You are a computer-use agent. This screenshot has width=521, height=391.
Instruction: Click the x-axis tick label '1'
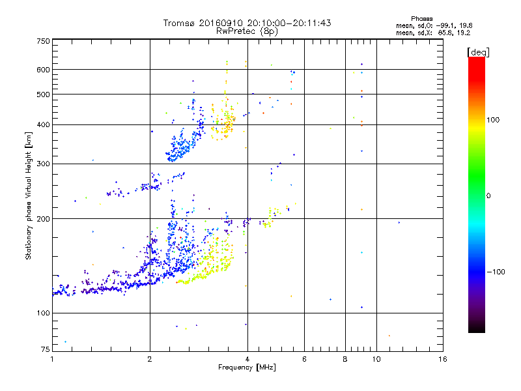52,359
